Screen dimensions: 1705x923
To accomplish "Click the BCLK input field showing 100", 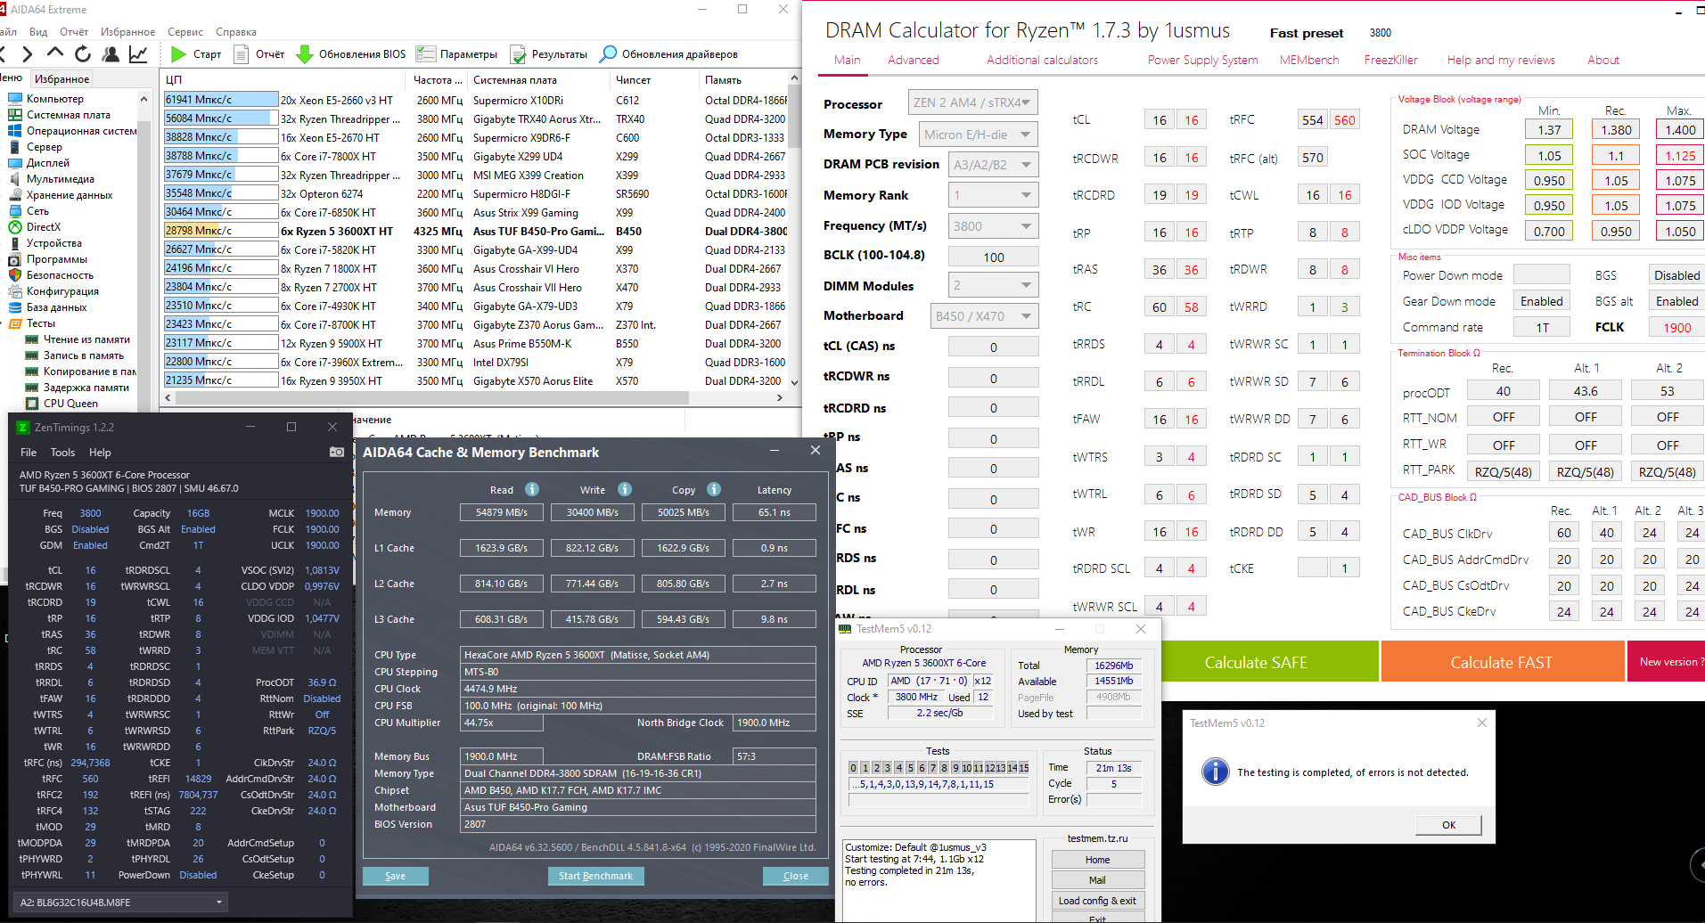I will (993, 257).
